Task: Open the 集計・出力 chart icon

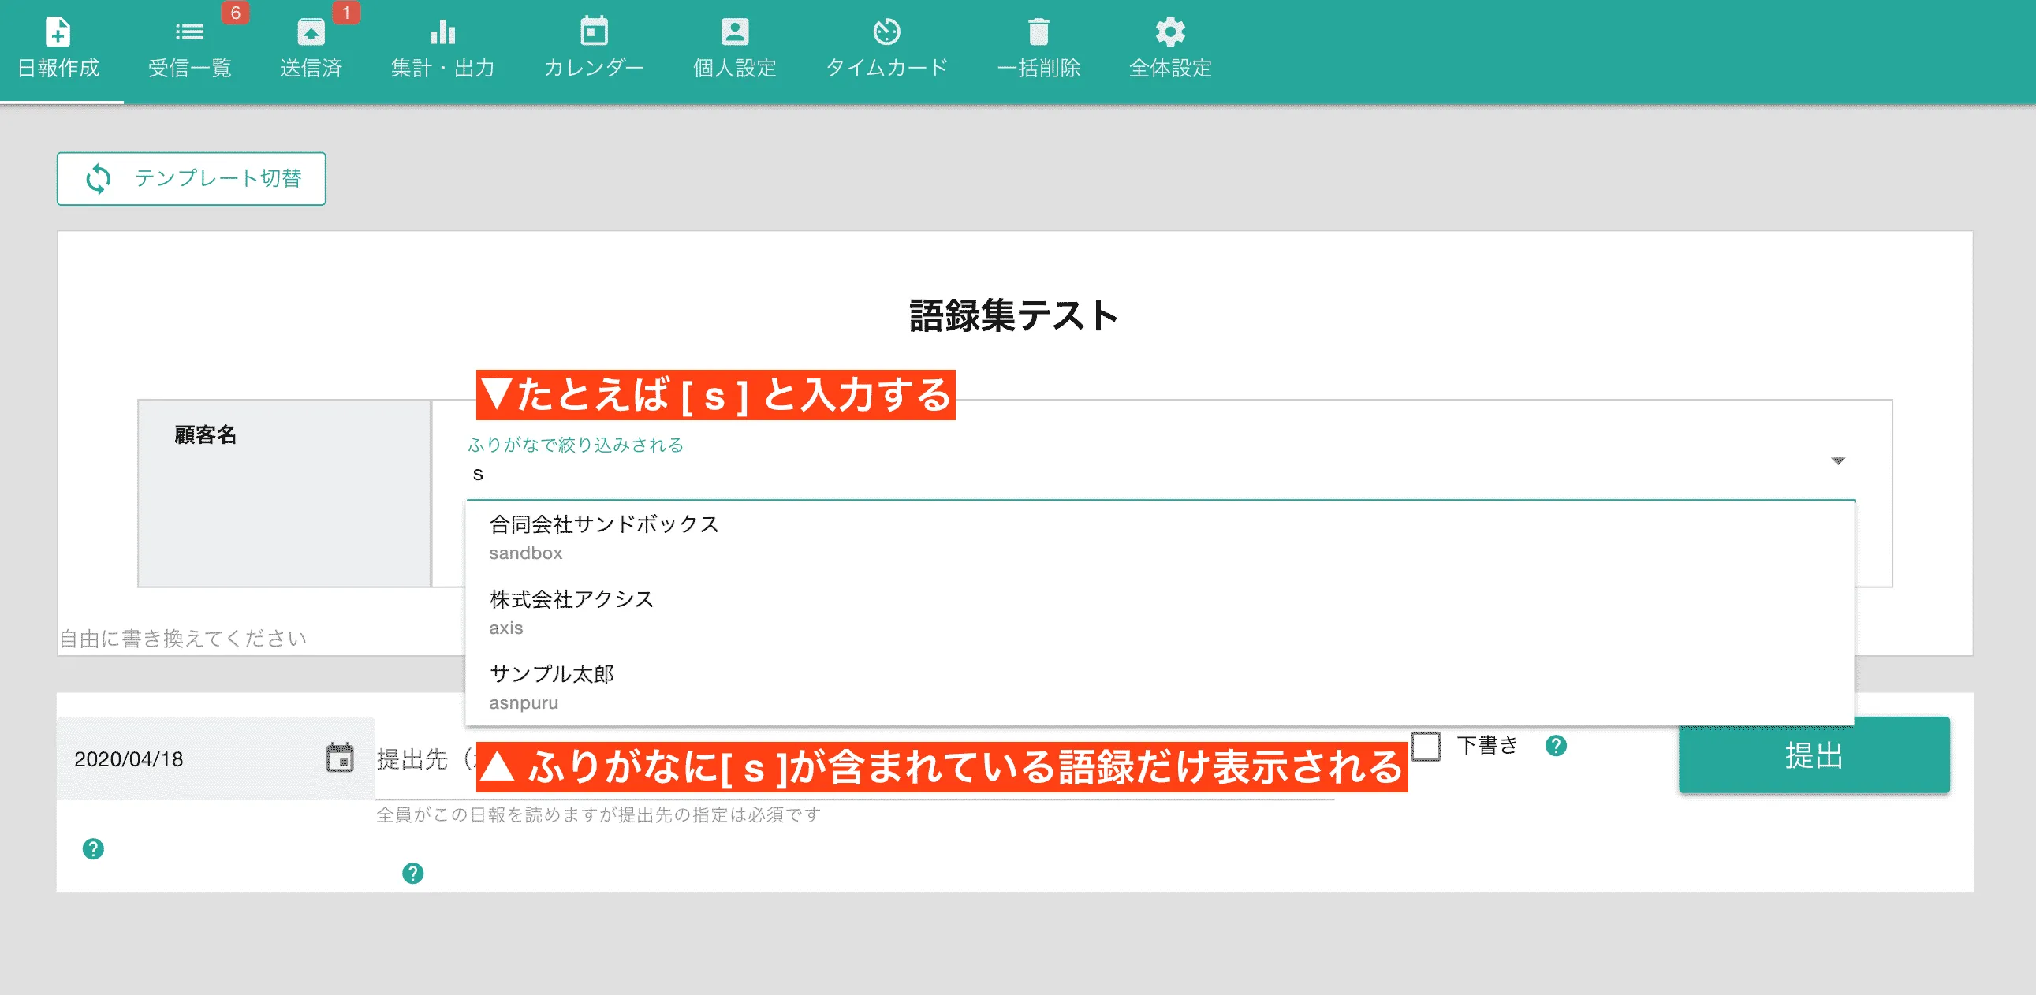Action: (x=442, y=33)
